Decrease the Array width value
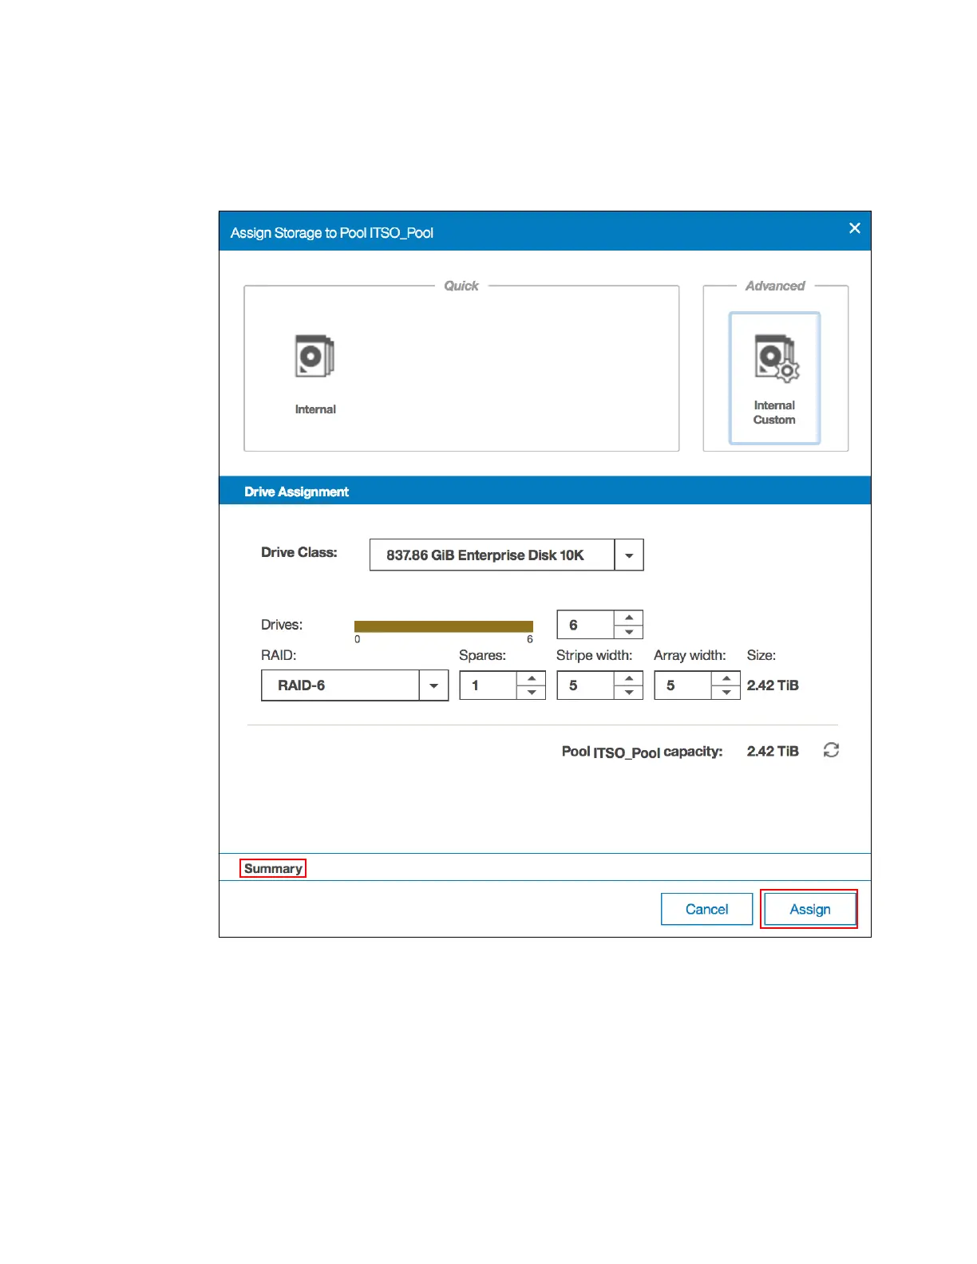This screenshot has width=977, height=1264. [x=726, y=693]
